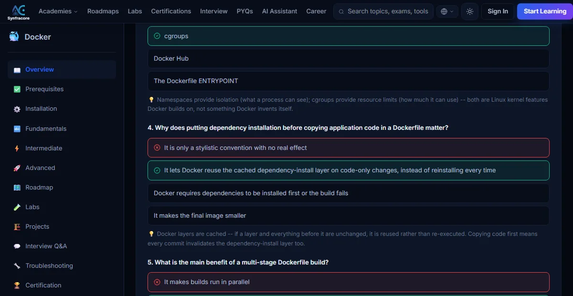Open Labs in the top navigation
Image resolution: width=573 pixels, height=296 pixels.
(x=135, y=11)
